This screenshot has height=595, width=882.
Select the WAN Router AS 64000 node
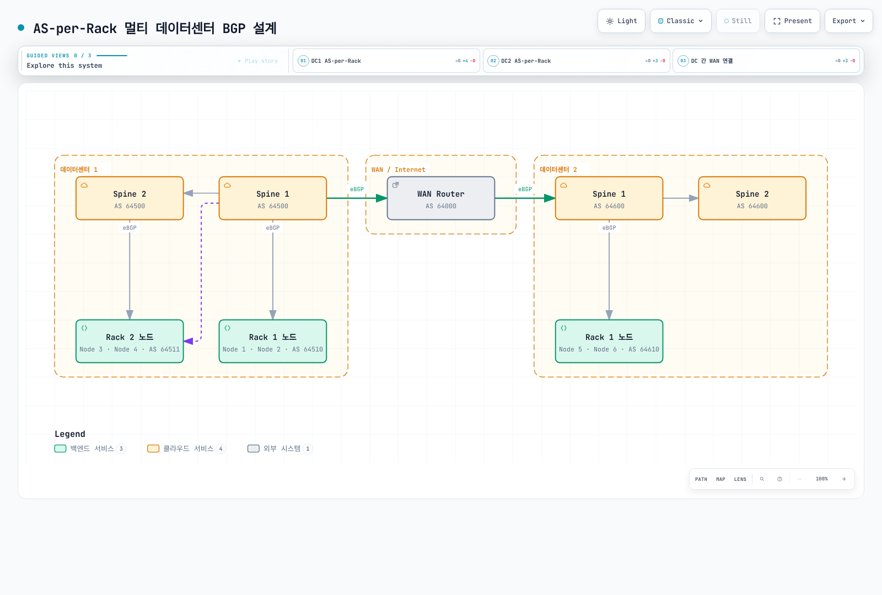click(441, 198)
